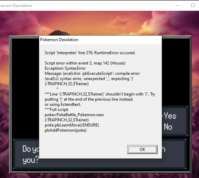Select the No choice in game
199x178 pixels.
coord(168,127)
